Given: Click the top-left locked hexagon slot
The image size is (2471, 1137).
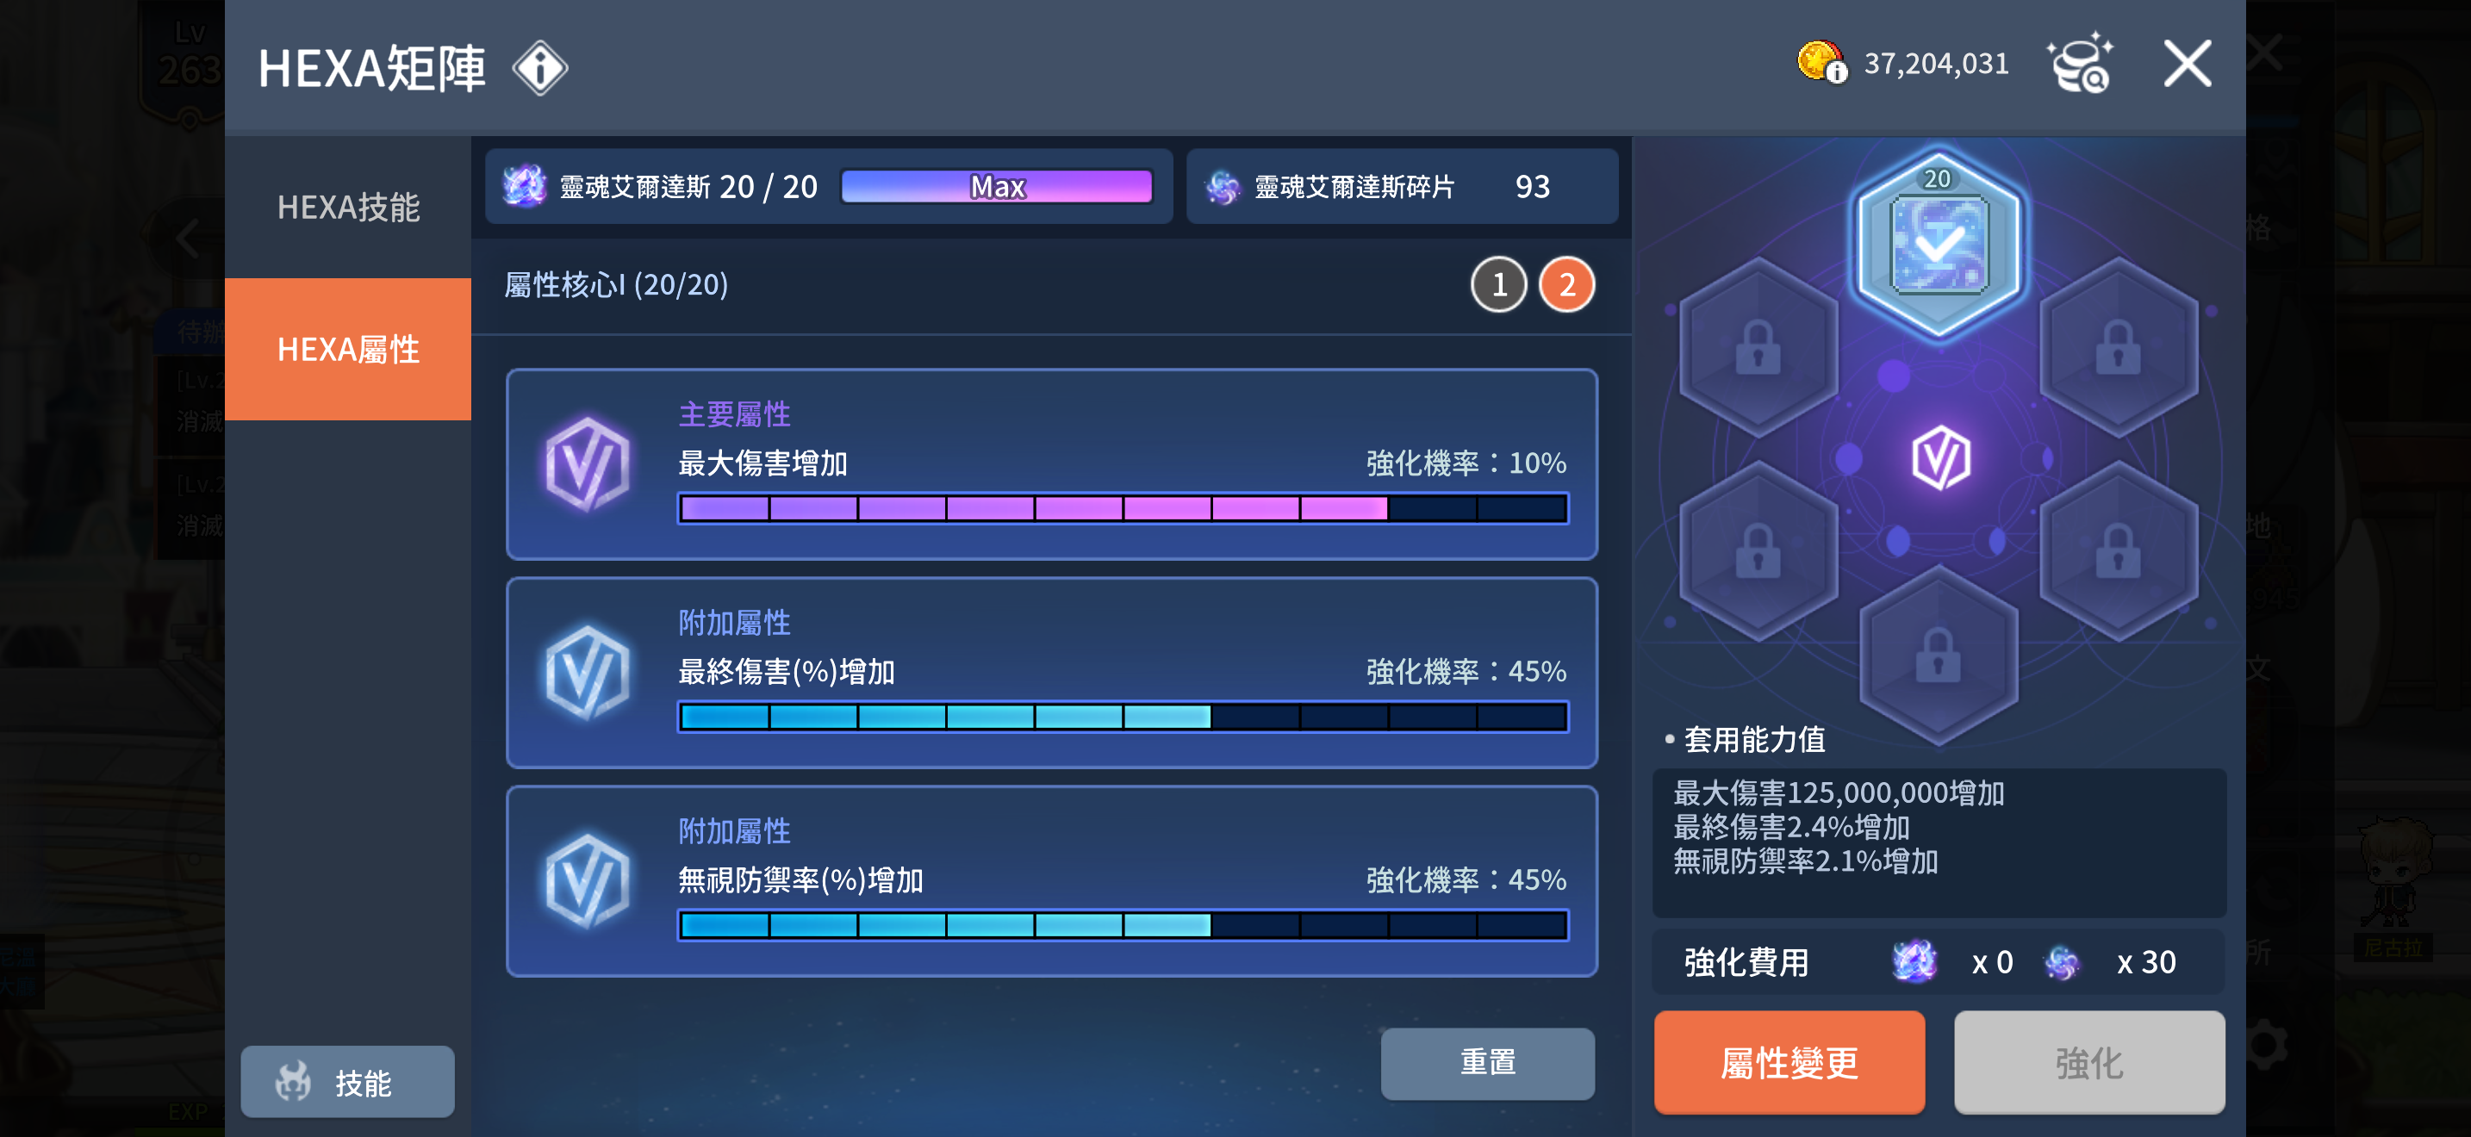Looking at the screenshot, I should coord(1758,348).
